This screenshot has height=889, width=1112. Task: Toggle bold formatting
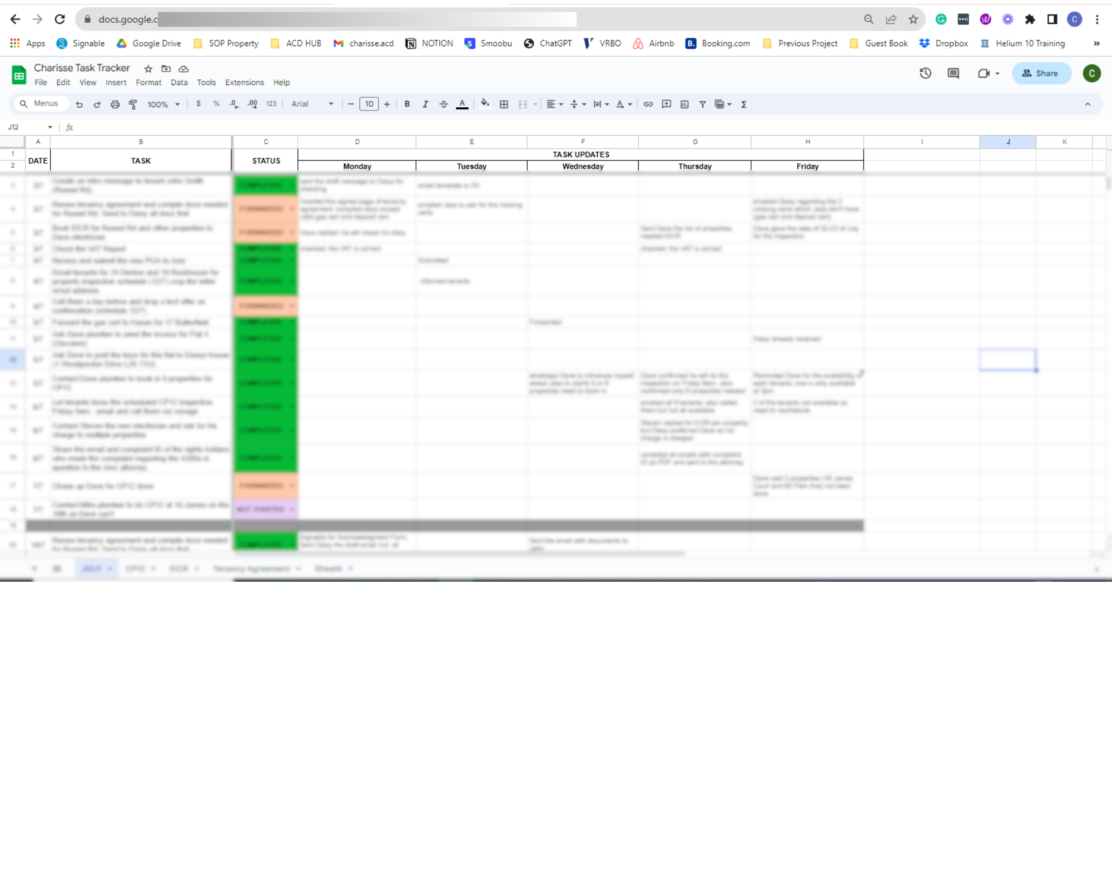[x=407, y=104]
